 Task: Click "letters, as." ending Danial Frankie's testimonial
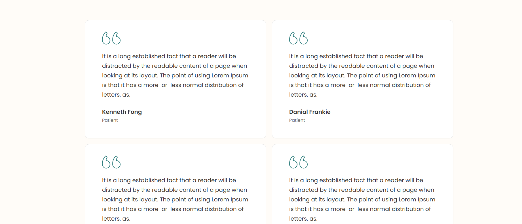(x=303, y=95)
